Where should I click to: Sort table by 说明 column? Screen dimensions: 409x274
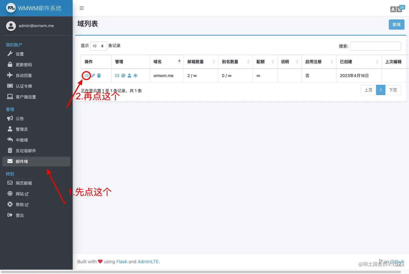289,62
